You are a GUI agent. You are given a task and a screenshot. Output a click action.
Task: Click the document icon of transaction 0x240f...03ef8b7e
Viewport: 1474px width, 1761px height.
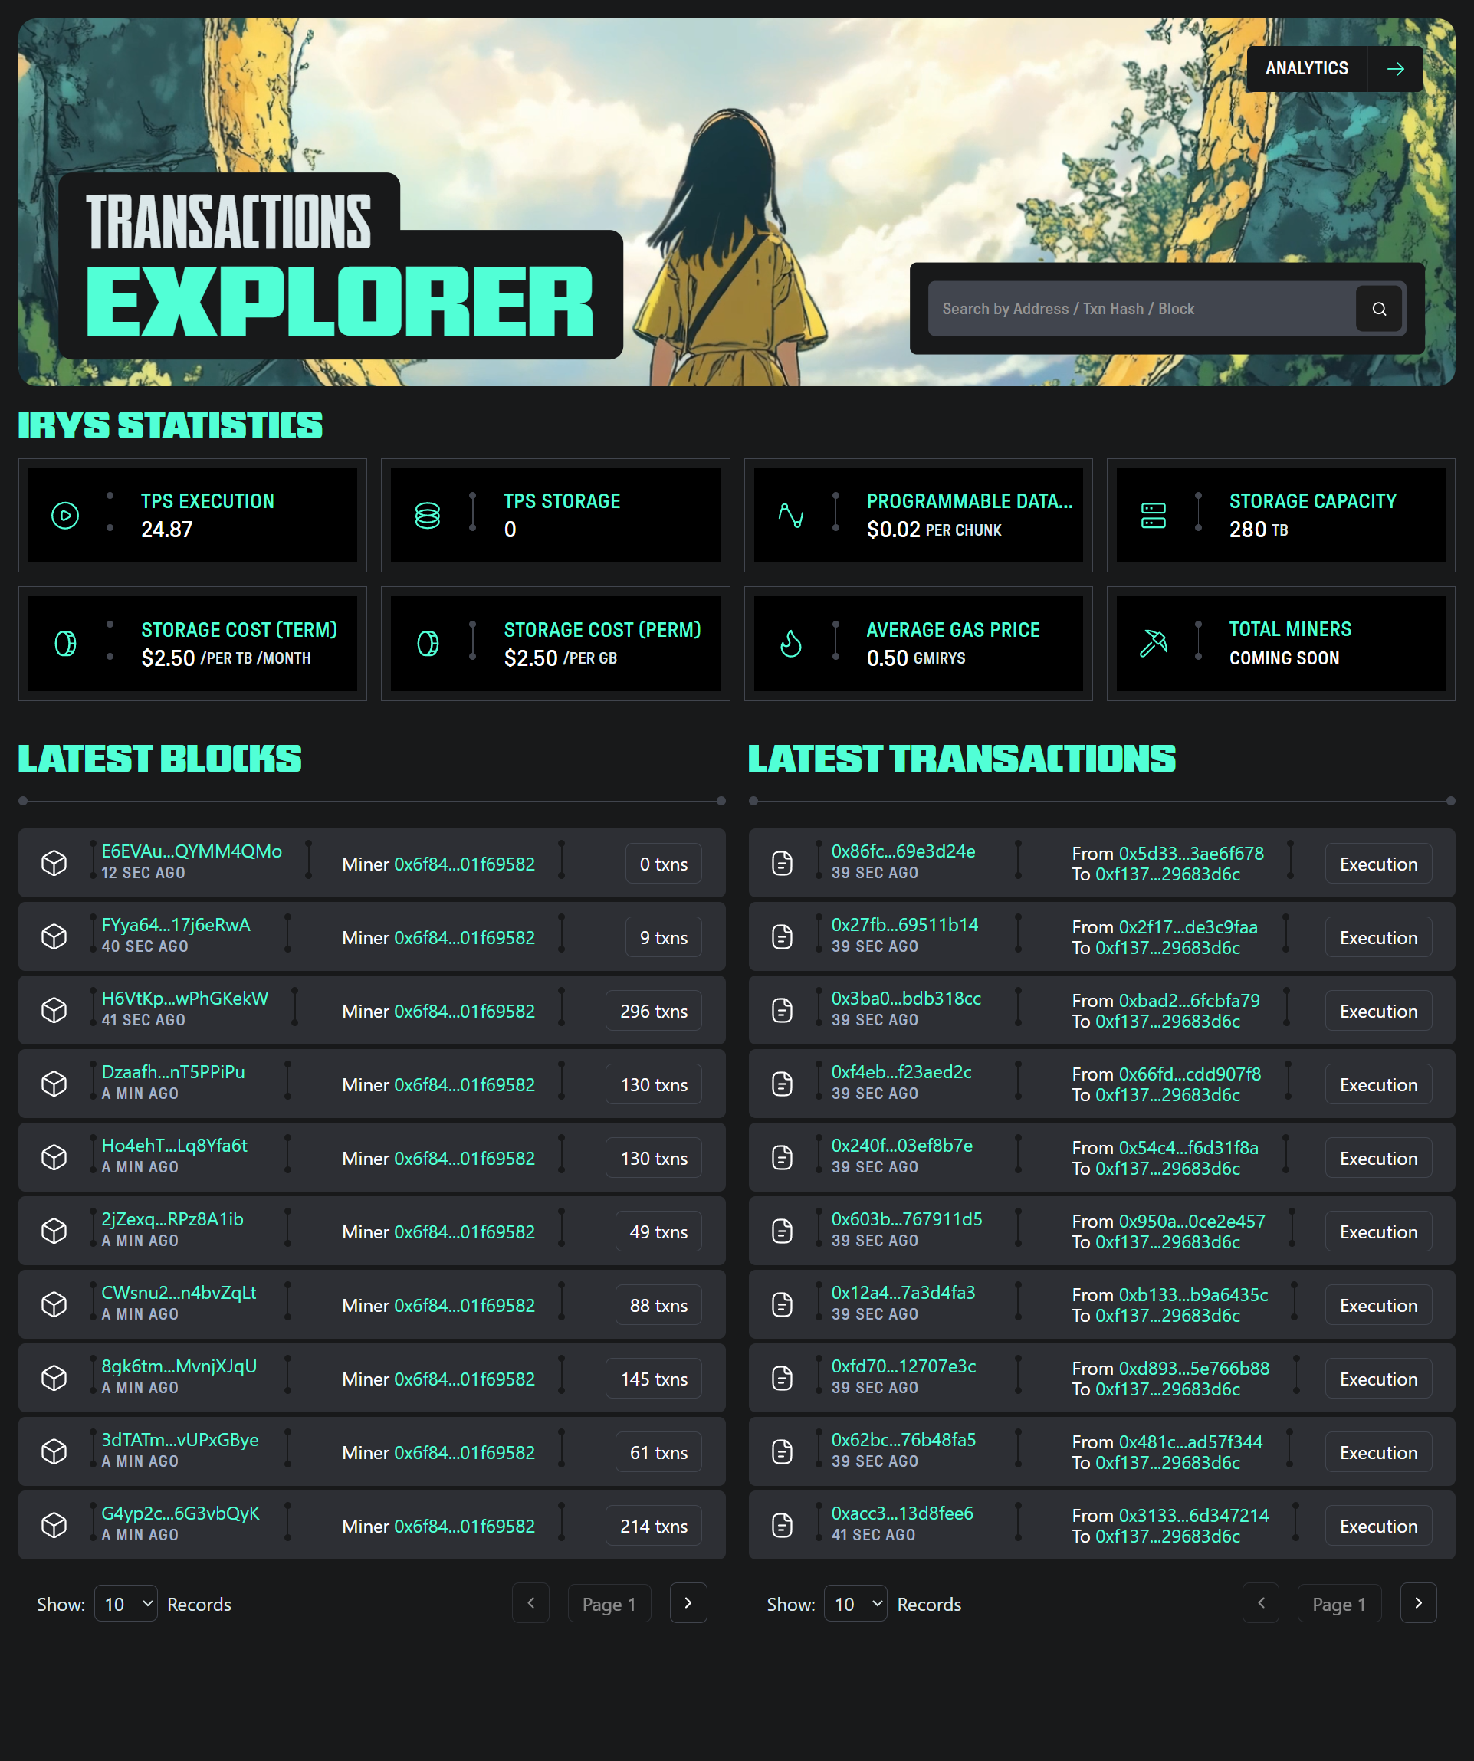(x=782, y=1157)
